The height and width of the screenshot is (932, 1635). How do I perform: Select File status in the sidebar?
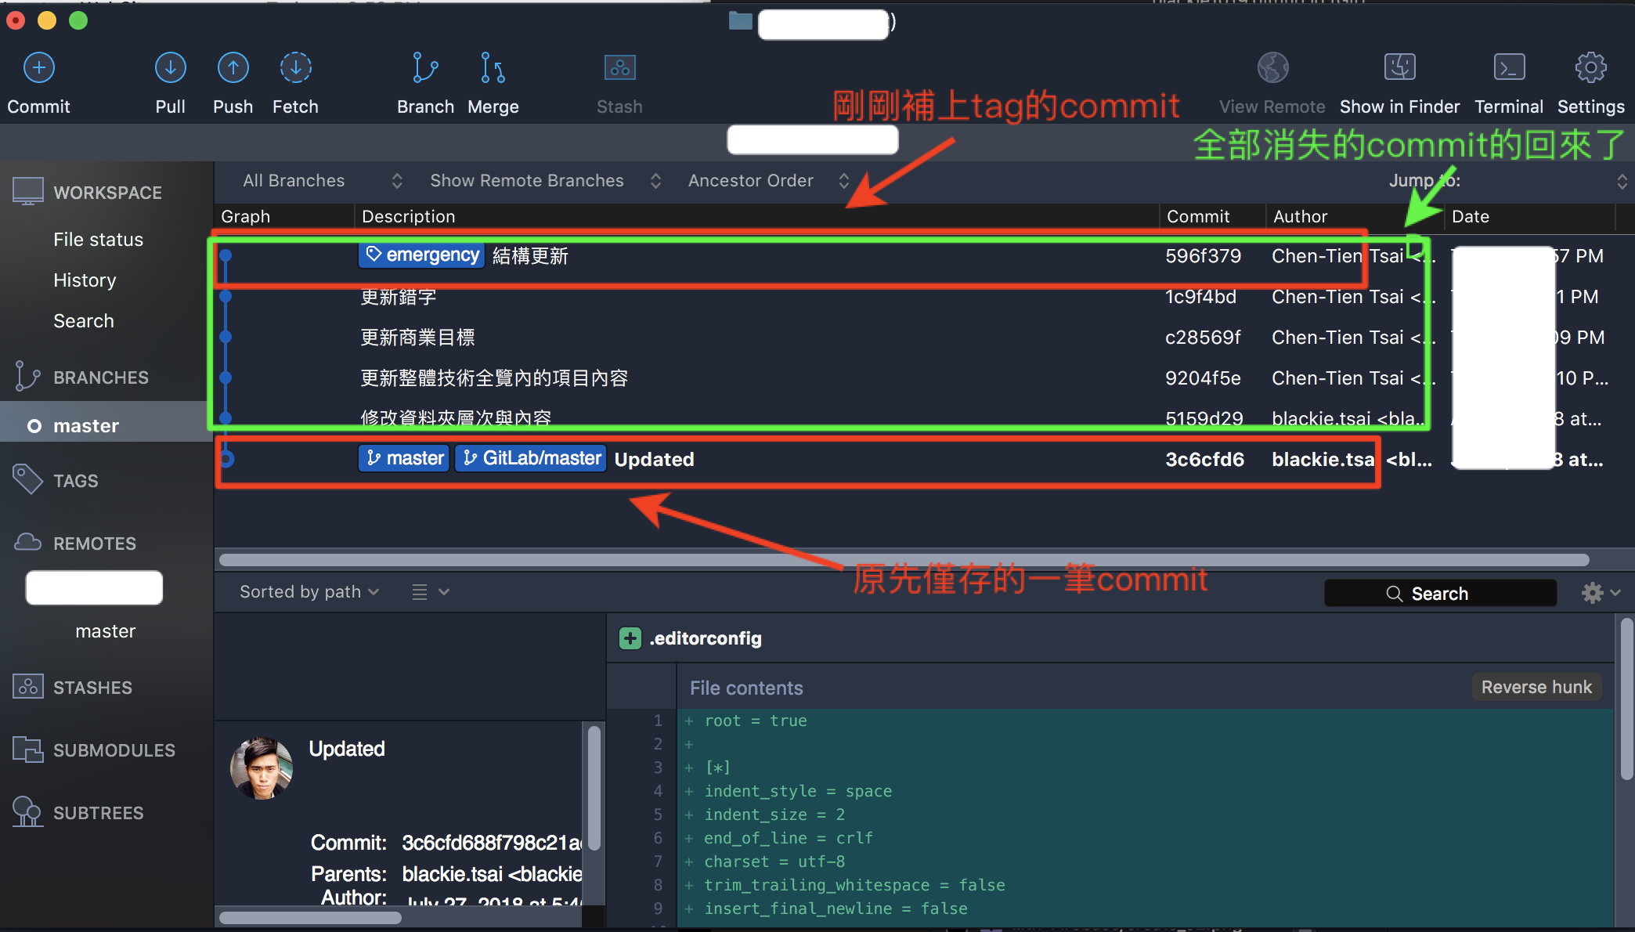tap(99, 240)
